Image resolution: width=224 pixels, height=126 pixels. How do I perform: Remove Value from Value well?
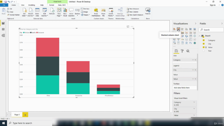tap(195, 79)
